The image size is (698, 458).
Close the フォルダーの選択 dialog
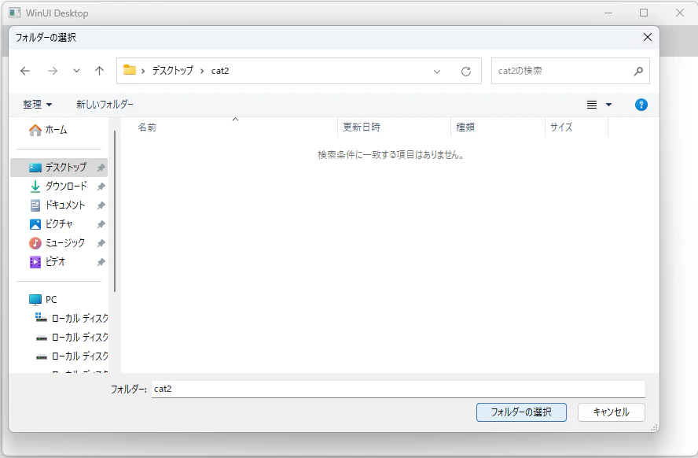tap(648, 38)
